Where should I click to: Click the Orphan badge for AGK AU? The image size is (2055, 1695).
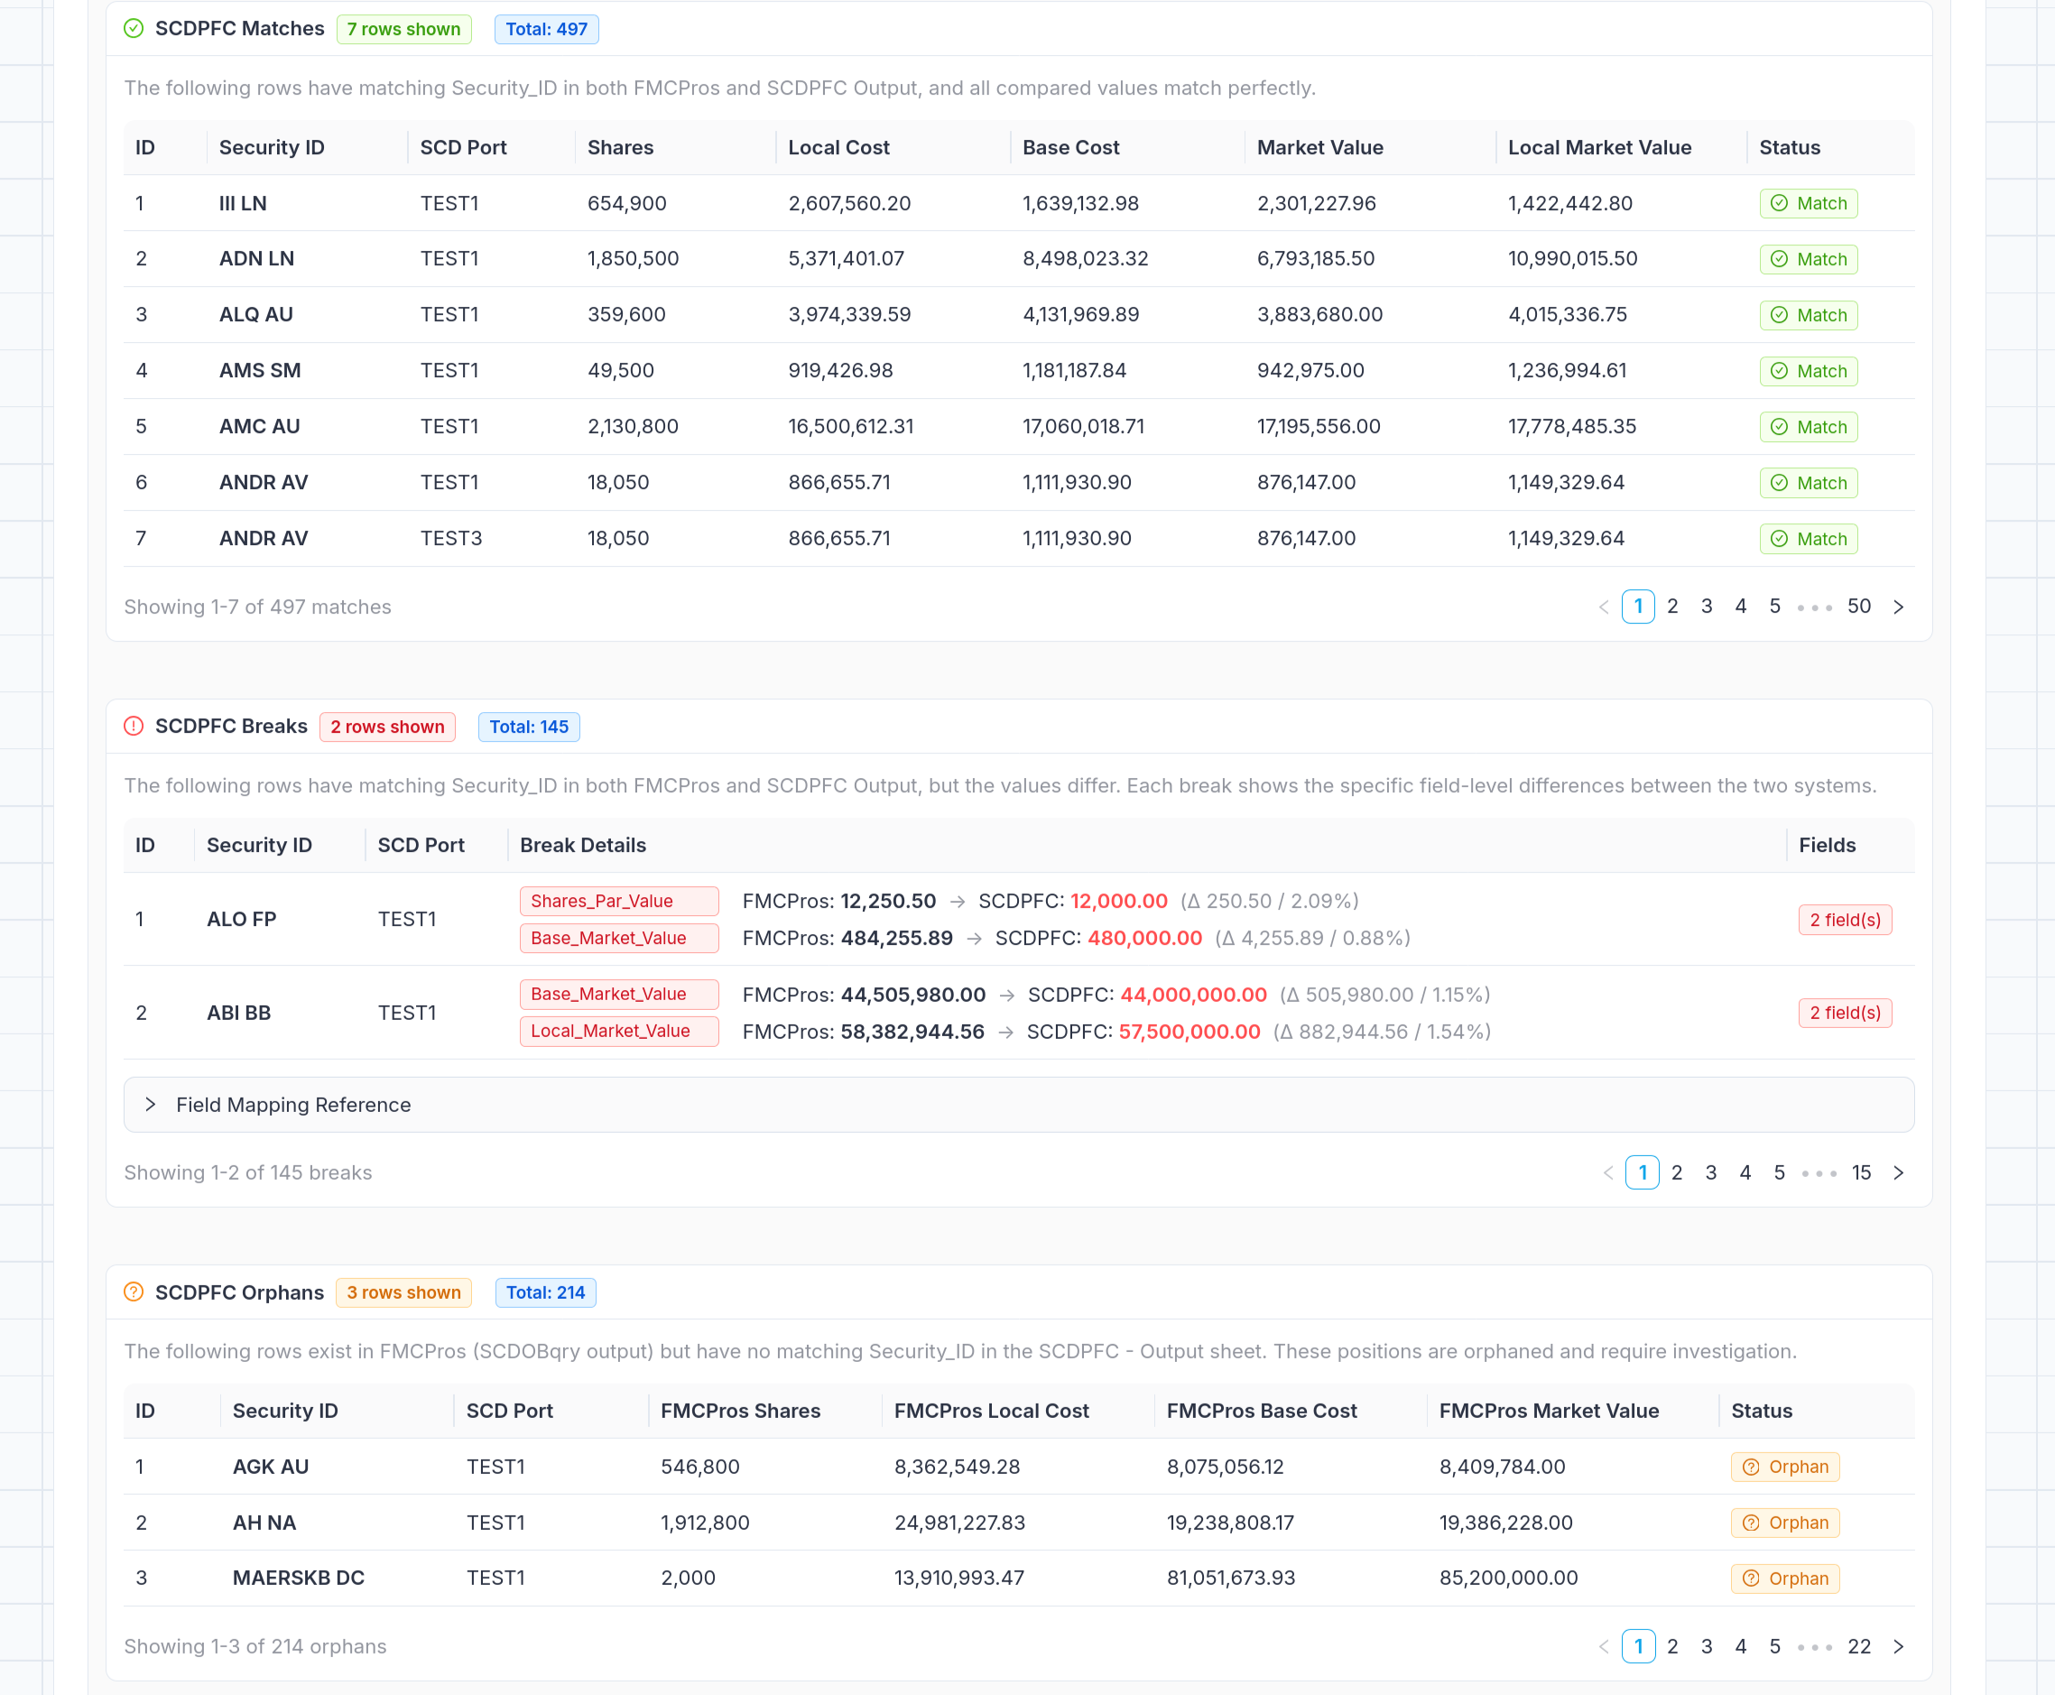1784,1467
